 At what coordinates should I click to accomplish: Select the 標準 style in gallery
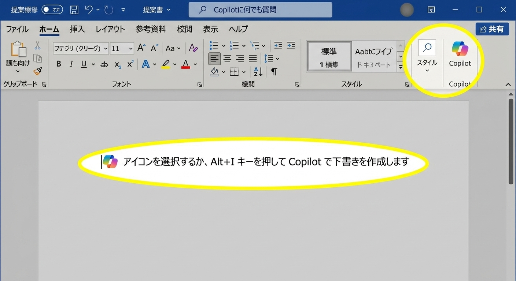pyautogui.click(x=329, y=57)
